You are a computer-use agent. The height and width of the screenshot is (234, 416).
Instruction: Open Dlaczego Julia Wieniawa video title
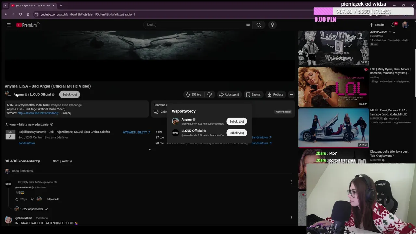(389, 154)
